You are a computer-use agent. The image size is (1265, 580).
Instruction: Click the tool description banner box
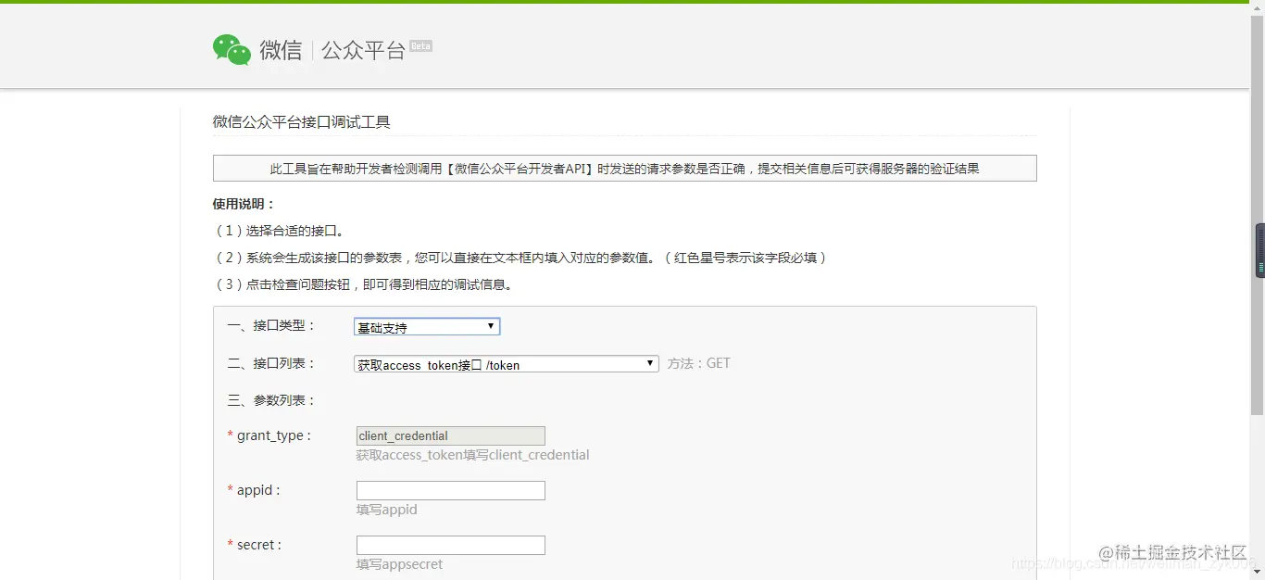[625, 169]
